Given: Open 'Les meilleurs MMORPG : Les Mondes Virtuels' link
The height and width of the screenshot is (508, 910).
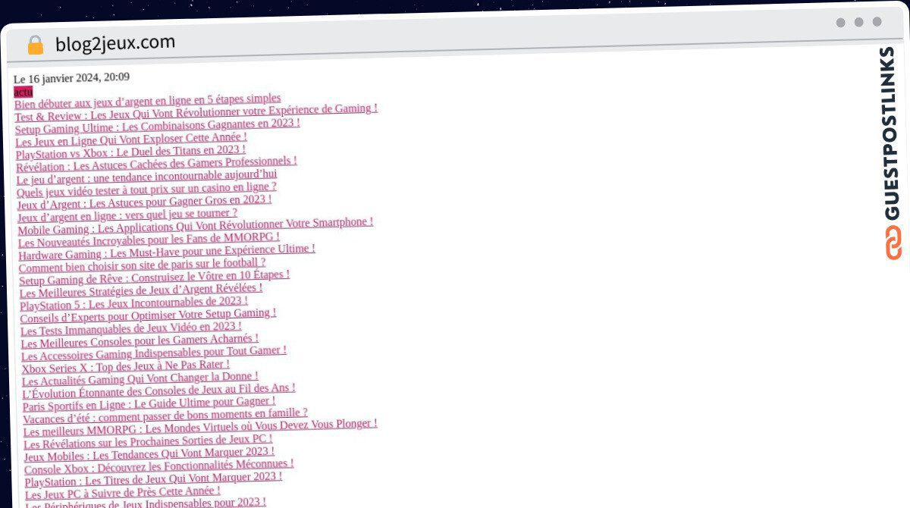Looking at the screenshot, I should [x=200, y=429].
